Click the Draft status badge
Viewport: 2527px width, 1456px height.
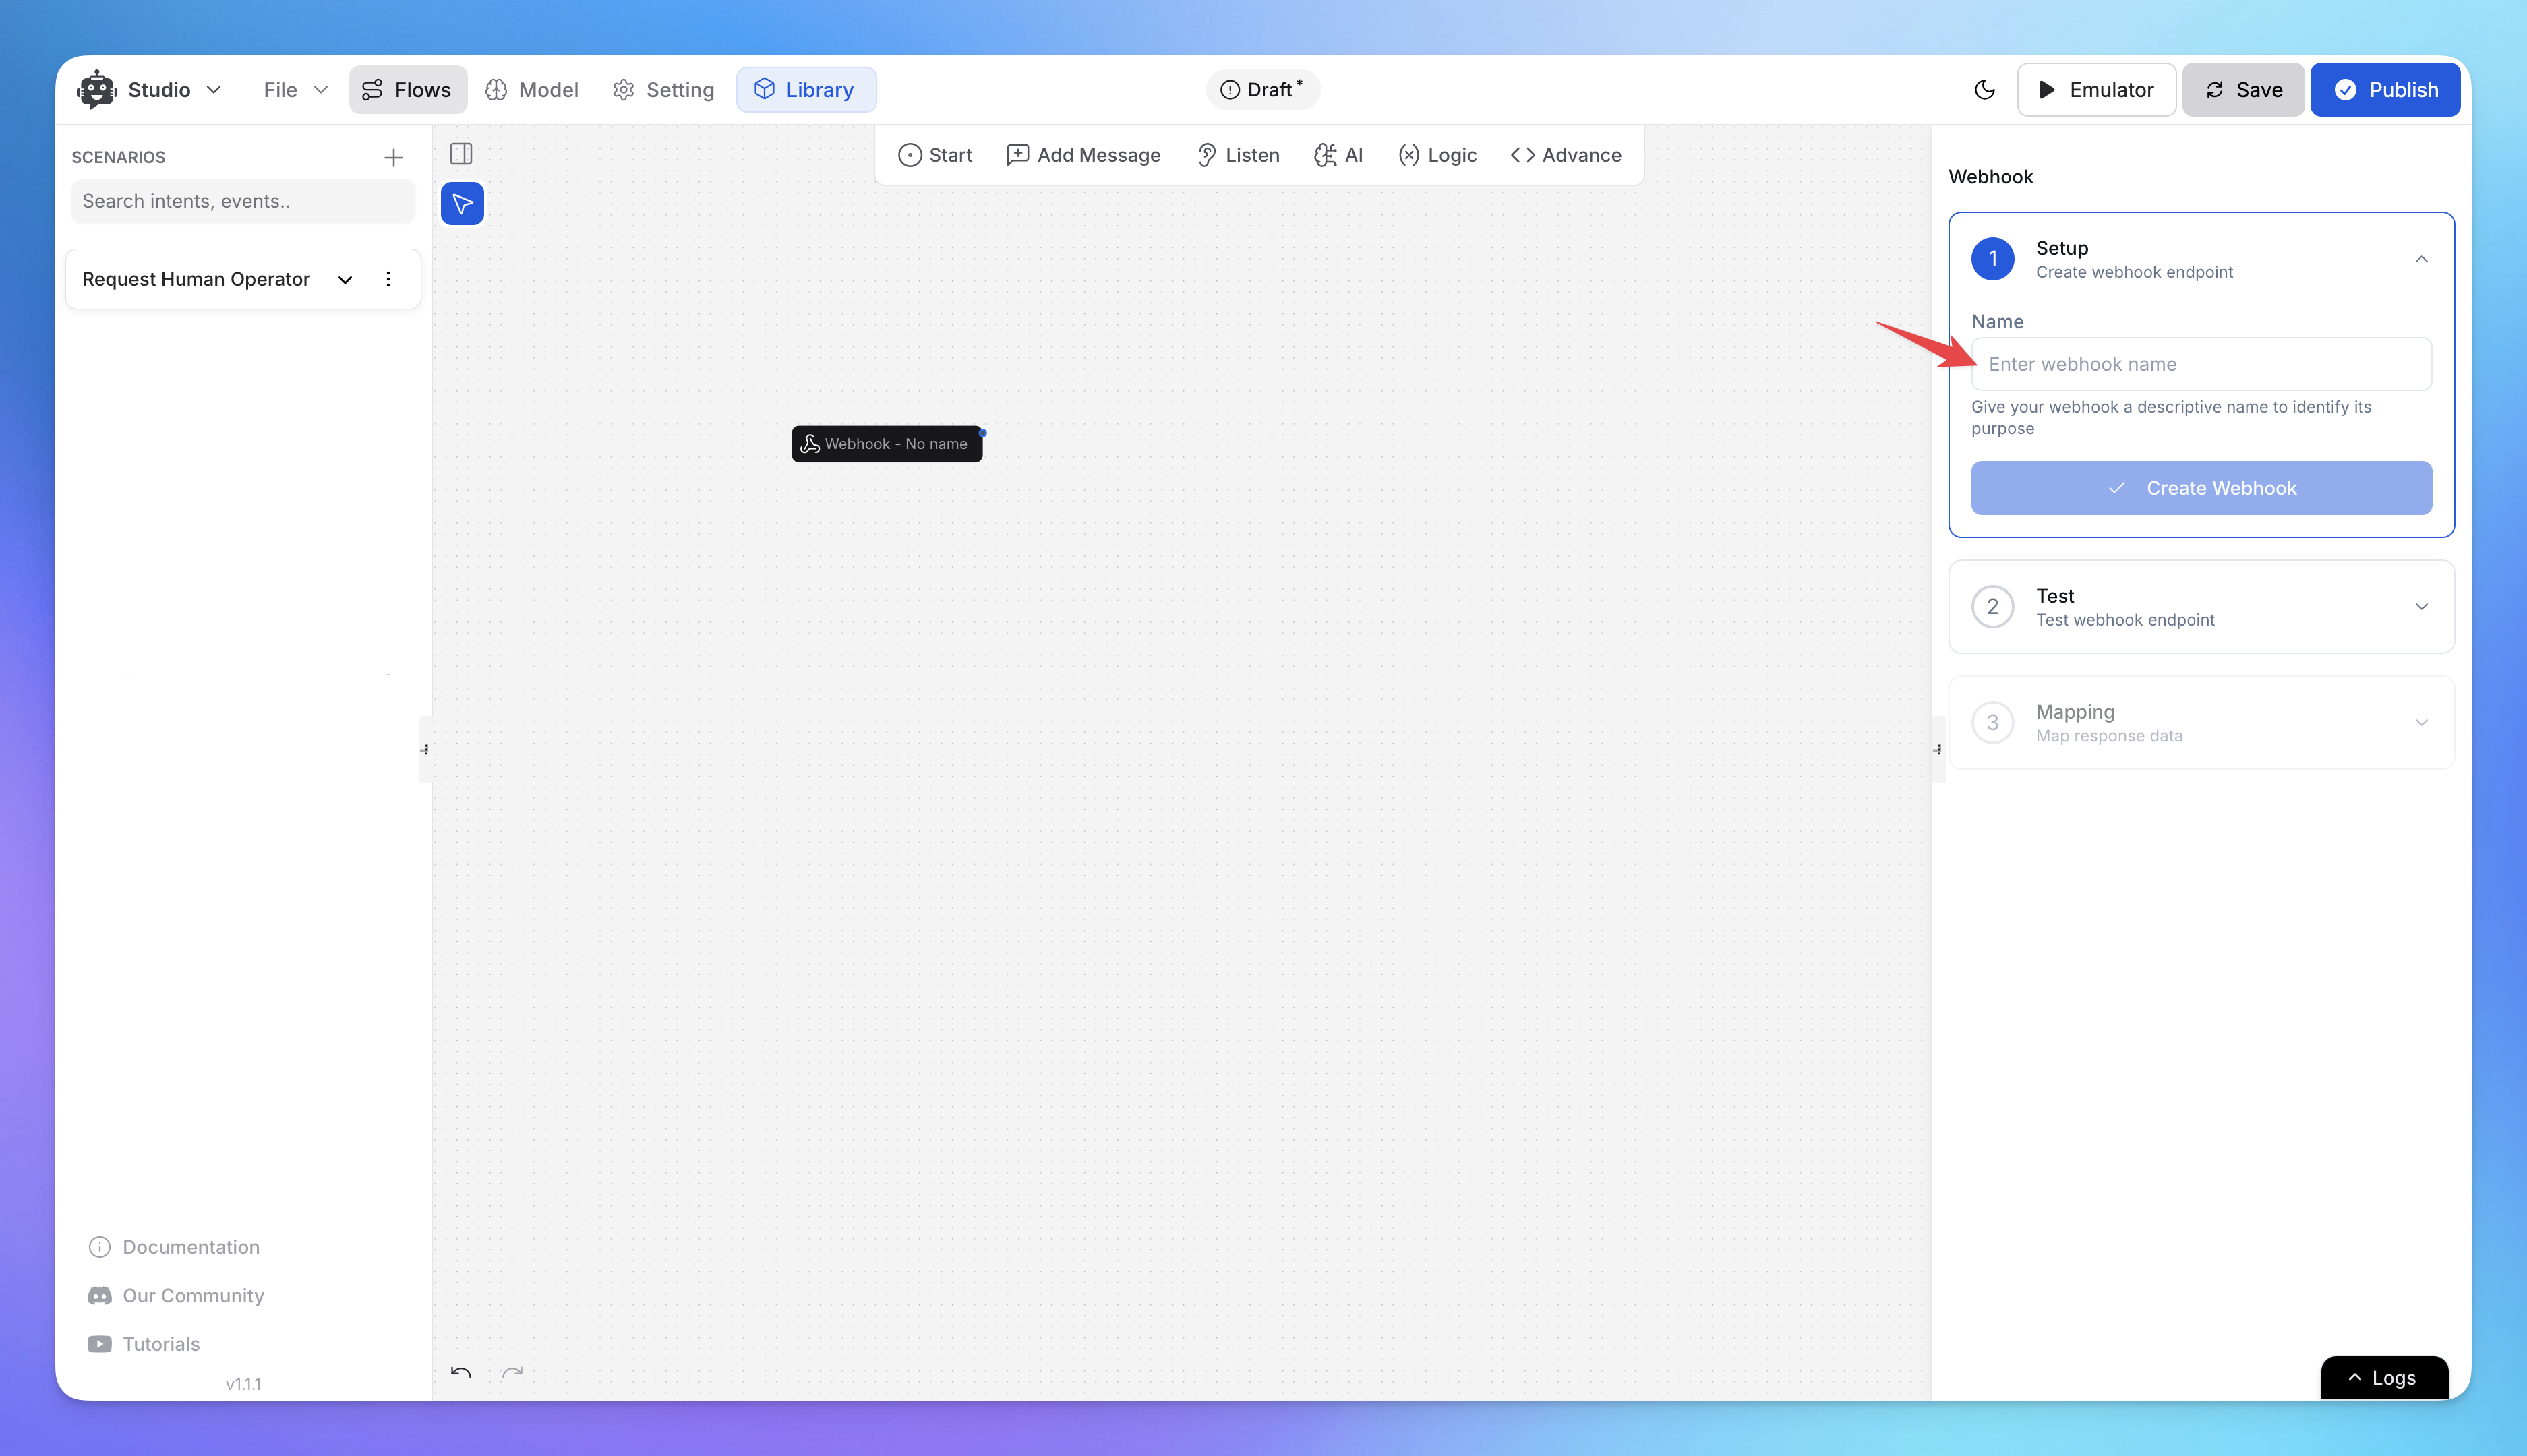click(1262, 89)
